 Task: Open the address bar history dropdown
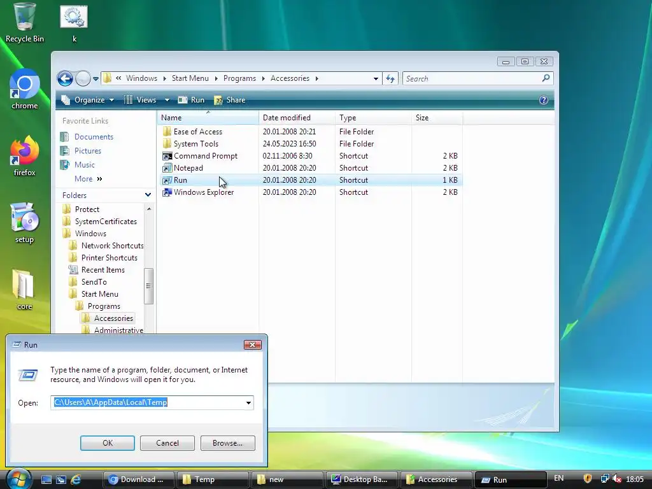(376, 78)
